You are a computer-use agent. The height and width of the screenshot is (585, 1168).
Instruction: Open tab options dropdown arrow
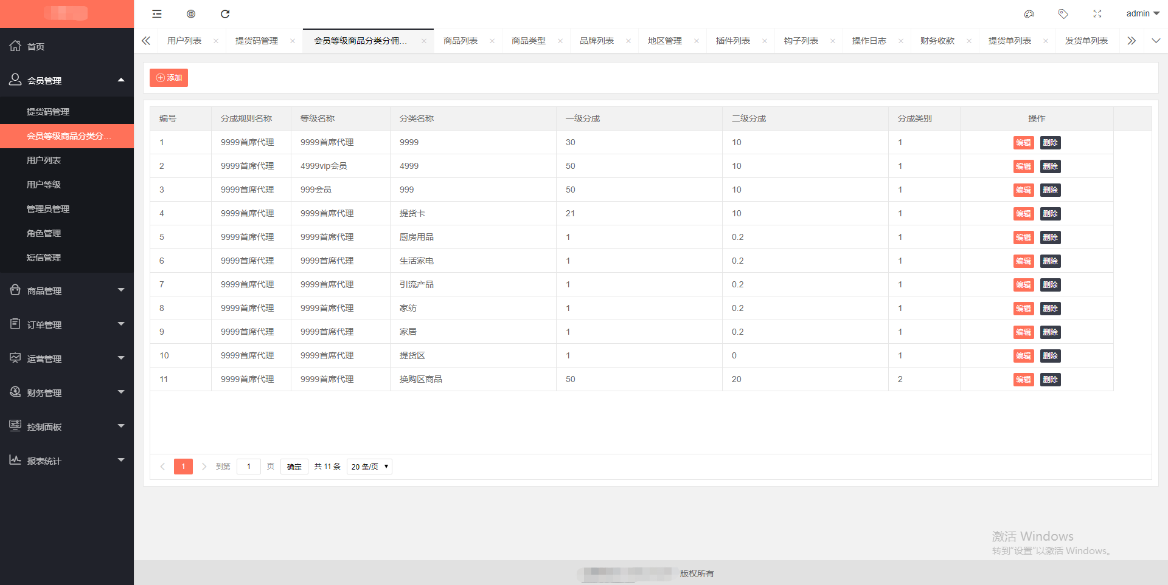pyautogui.click(x=1156, y=41)
